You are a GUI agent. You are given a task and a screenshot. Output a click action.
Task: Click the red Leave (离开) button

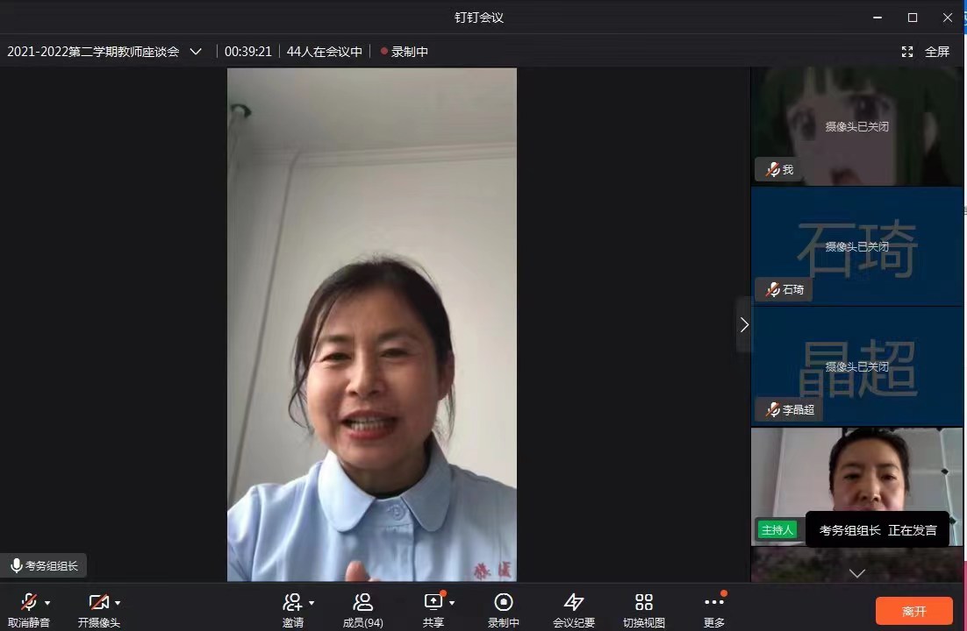tap(914, 611)
